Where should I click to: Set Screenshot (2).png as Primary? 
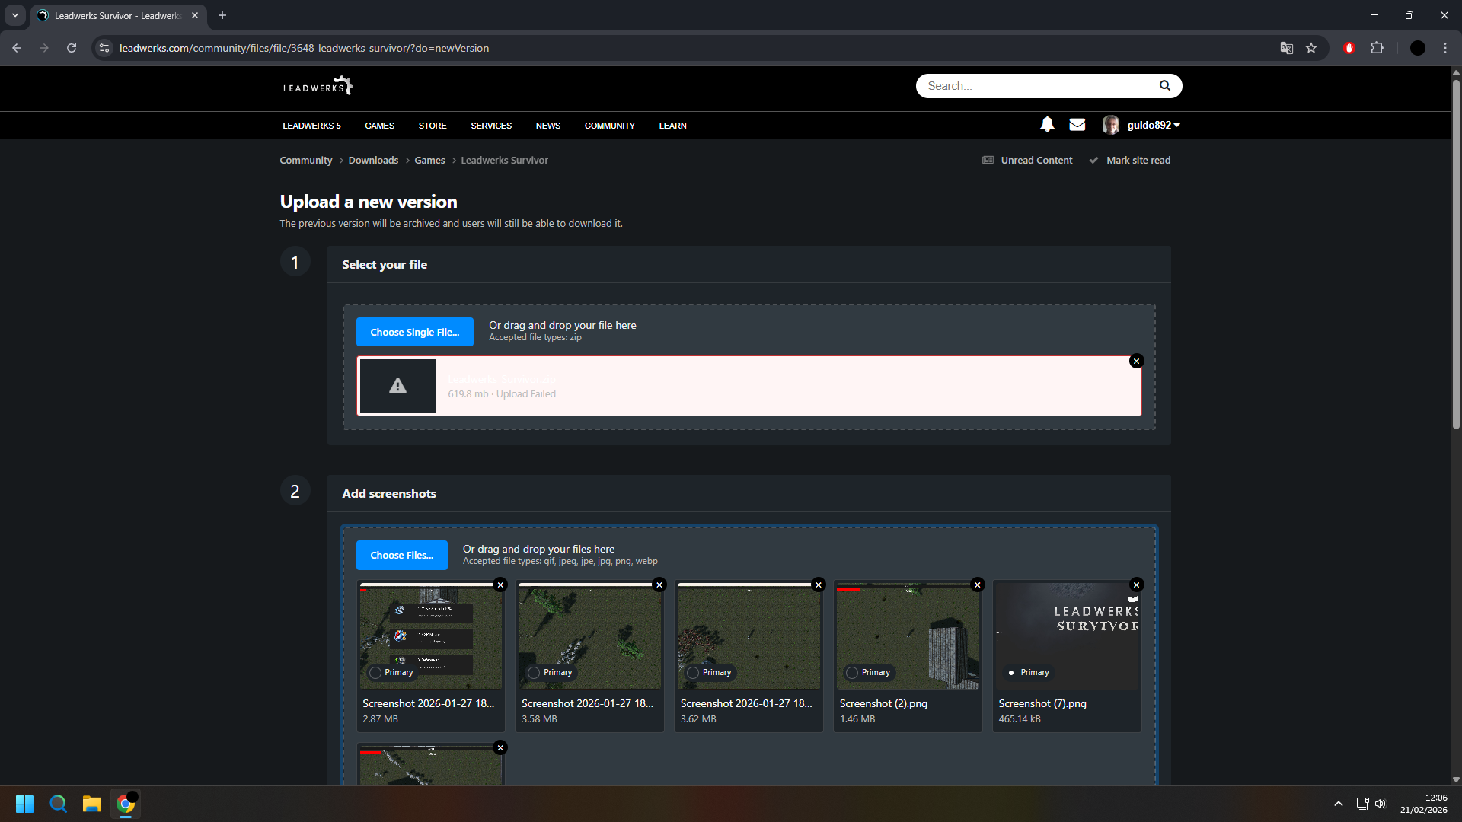(x=852, y=673)
